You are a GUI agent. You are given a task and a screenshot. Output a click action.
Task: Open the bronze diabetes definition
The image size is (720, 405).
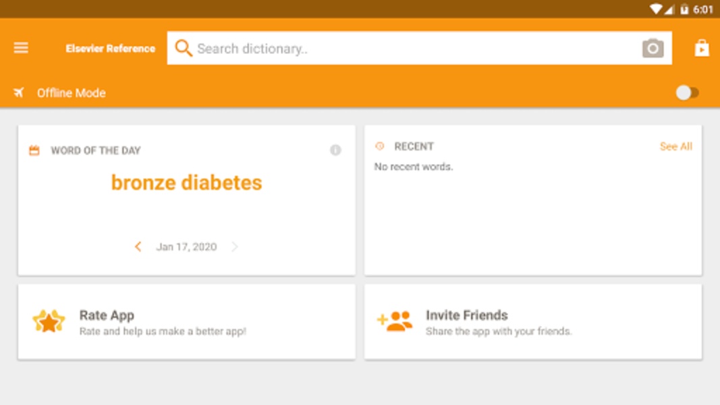[x=186, y=183]
